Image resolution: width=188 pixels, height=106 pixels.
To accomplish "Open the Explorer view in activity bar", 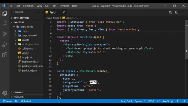I will coord(5,13).
